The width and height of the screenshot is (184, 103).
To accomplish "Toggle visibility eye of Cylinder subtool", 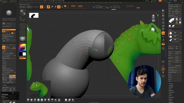I will [x=181, y=39].
